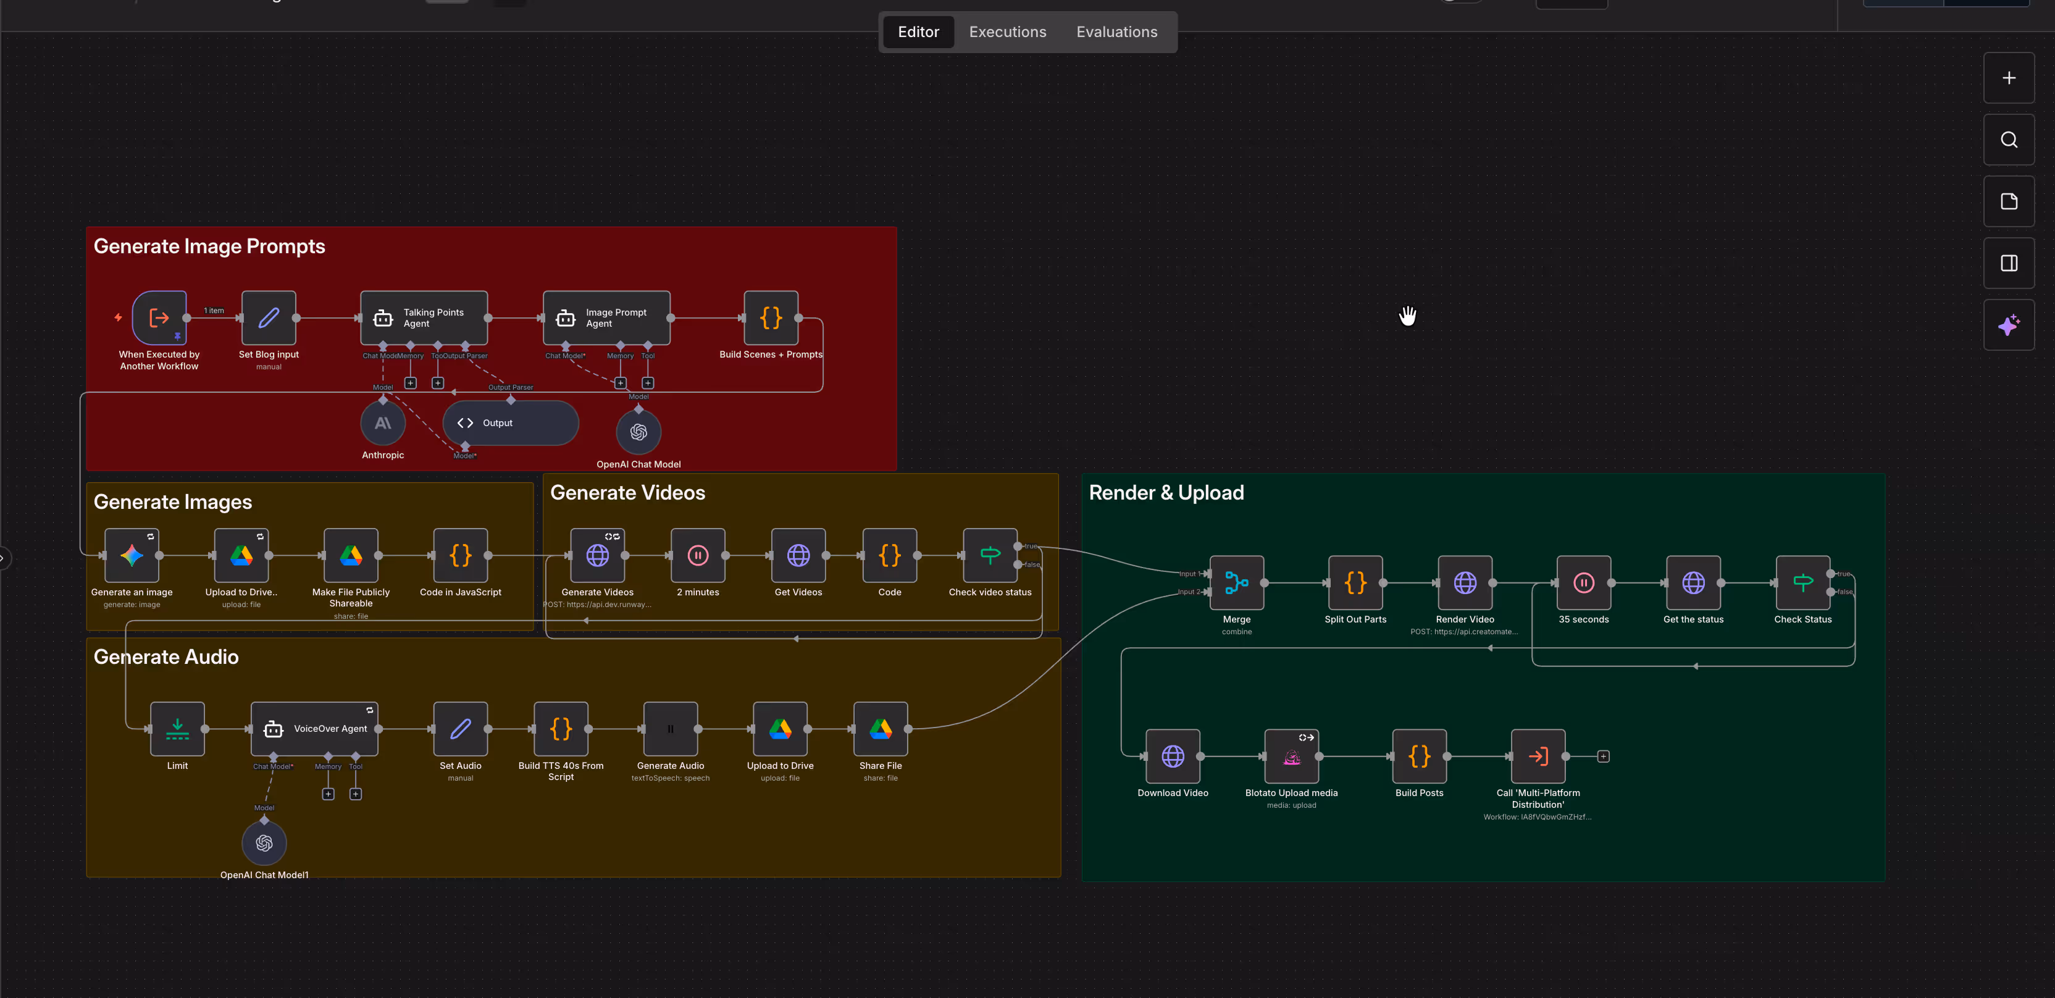The width and height of the screenshot is (2055, 998).
Task: Switch to the Executions tab
Action: click(x=1007, y=32)
